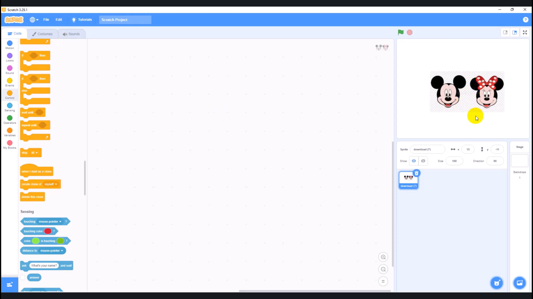
Task: Open the language globe menu
Action: [x=34, y=20]
